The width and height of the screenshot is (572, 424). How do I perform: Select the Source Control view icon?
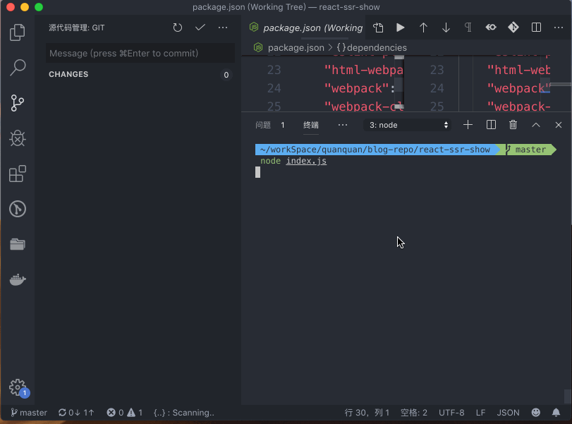click(x=17, y=103)
